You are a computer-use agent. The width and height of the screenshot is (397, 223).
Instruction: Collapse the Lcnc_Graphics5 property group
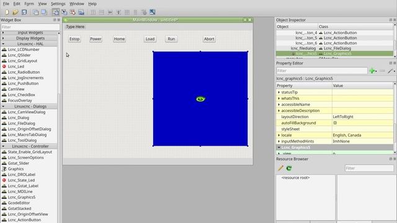279,147
